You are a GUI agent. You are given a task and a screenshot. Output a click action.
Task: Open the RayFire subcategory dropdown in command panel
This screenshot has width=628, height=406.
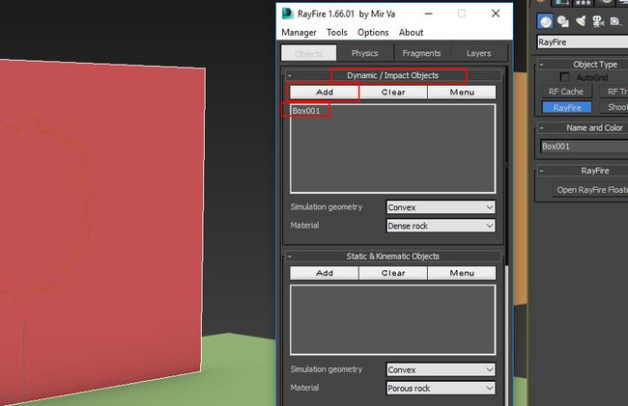tap(583, 42)
